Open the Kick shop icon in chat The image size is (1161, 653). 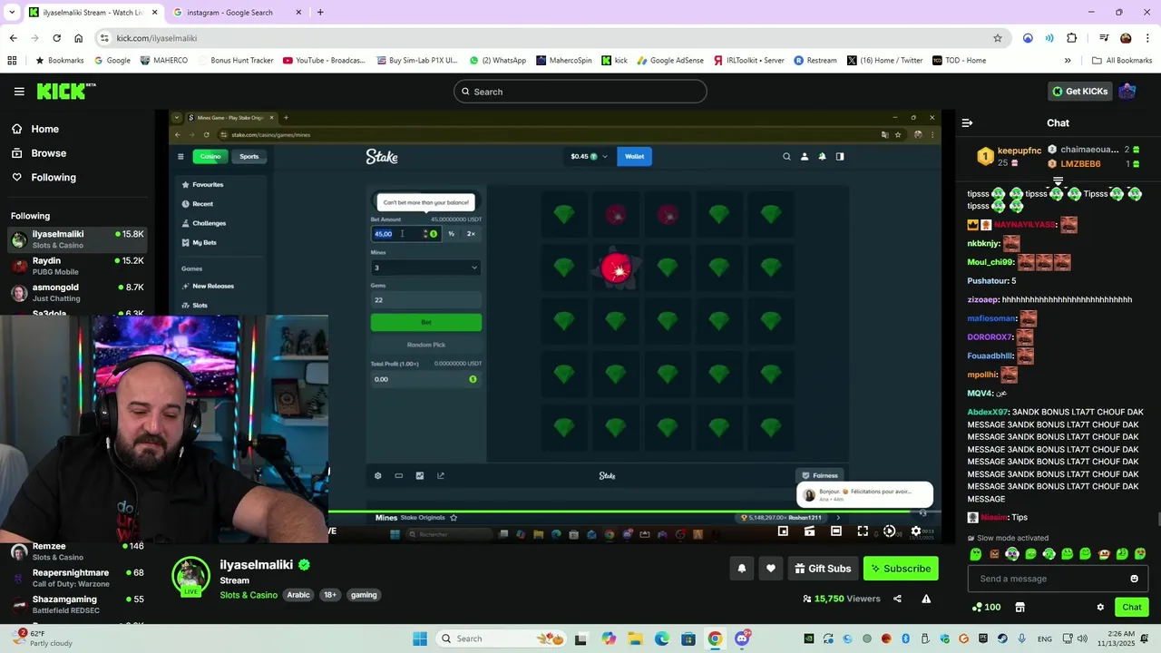(1020, 607)
